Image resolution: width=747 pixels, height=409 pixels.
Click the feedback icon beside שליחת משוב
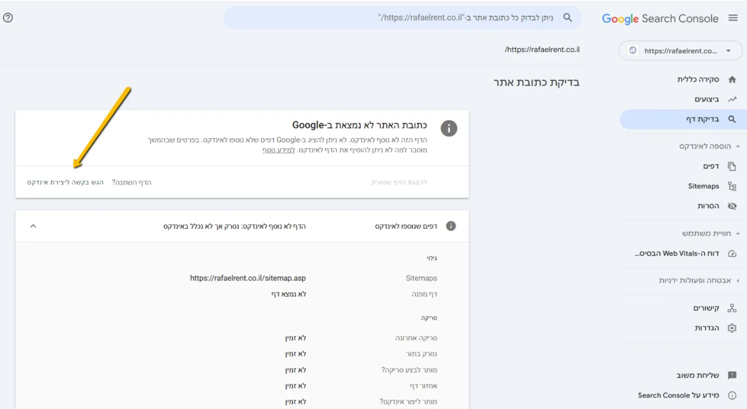(x=732, y=375)
